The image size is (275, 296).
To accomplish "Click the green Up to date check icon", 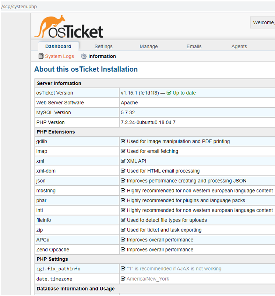I will point(169,93).
